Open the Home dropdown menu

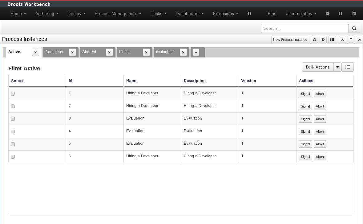click(18, 14)
